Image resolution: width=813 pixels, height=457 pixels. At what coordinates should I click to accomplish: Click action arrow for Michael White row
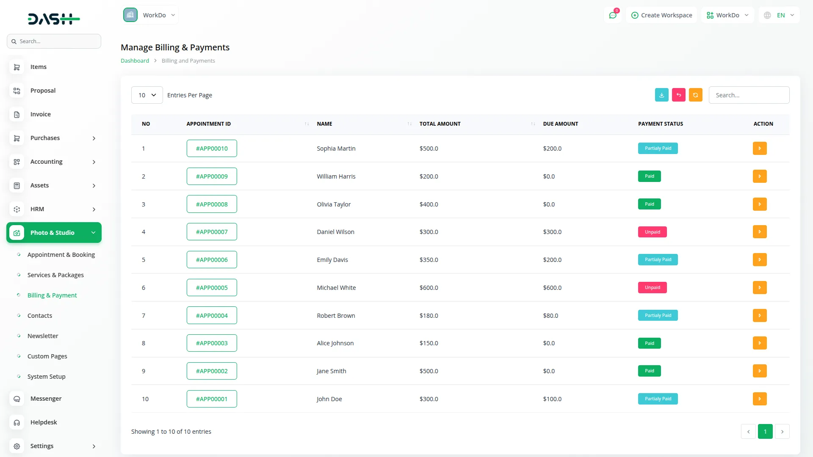click(x=760, y=288)
